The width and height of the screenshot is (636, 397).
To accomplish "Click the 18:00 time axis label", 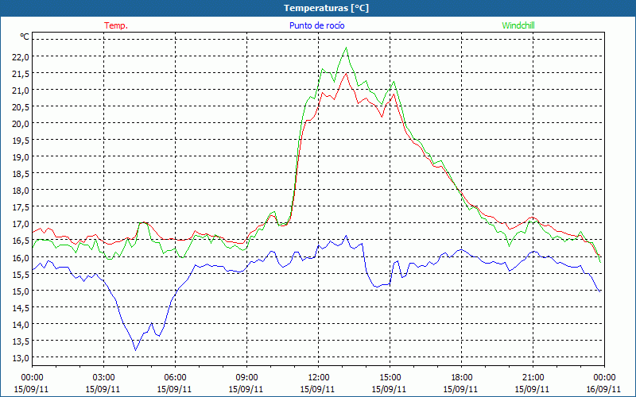I will coord(462,378).
